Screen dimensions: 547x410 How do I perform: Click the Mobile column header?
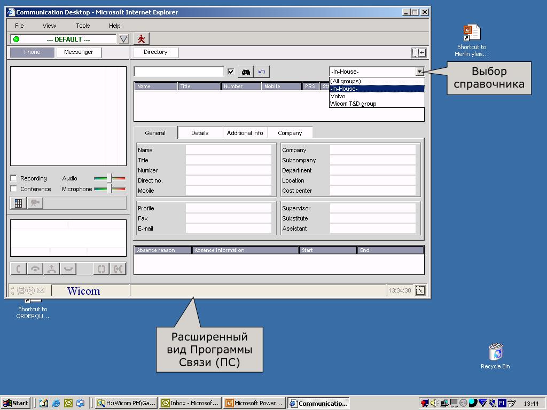click(x=282, y=86)
